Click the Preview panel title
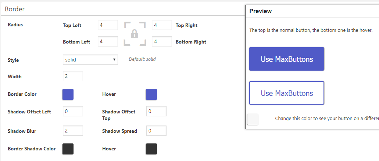 pyautogui.click(x=261, y=11)
